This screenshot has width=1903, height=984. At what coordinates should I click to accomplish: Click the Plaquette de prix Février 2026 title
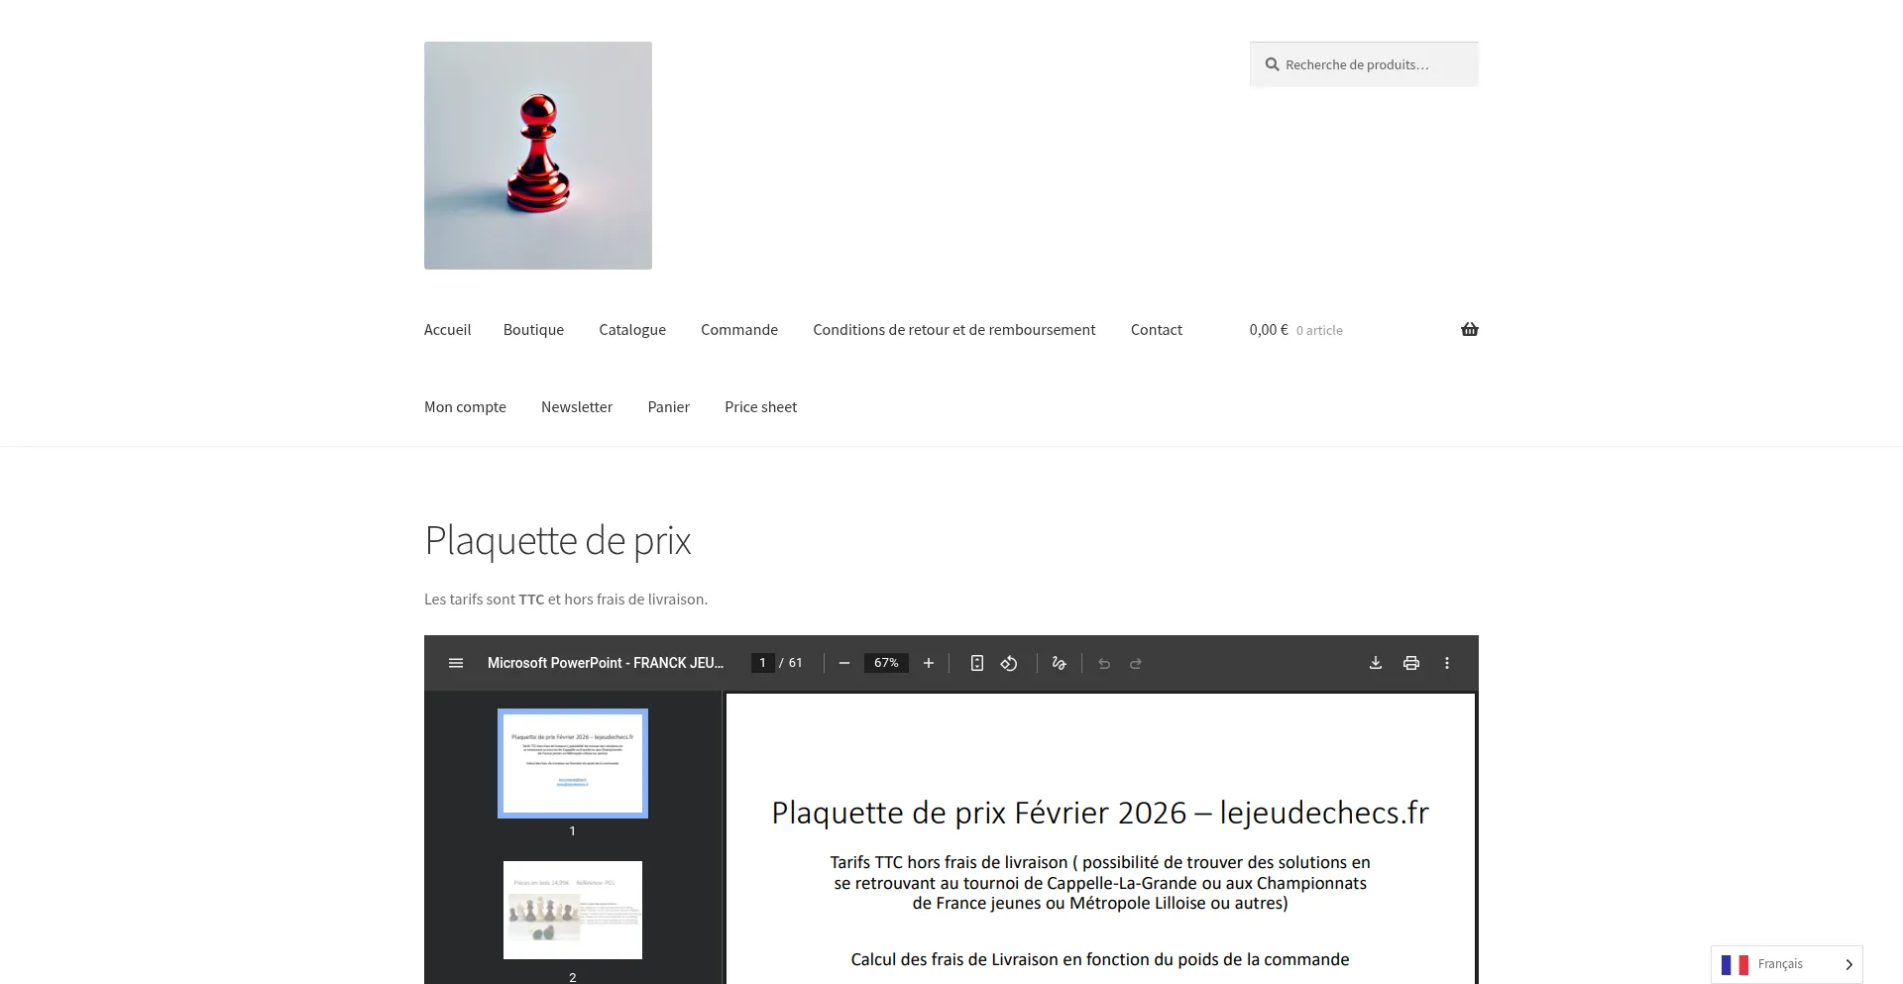pyautogui.click(x=1100, y=813)
